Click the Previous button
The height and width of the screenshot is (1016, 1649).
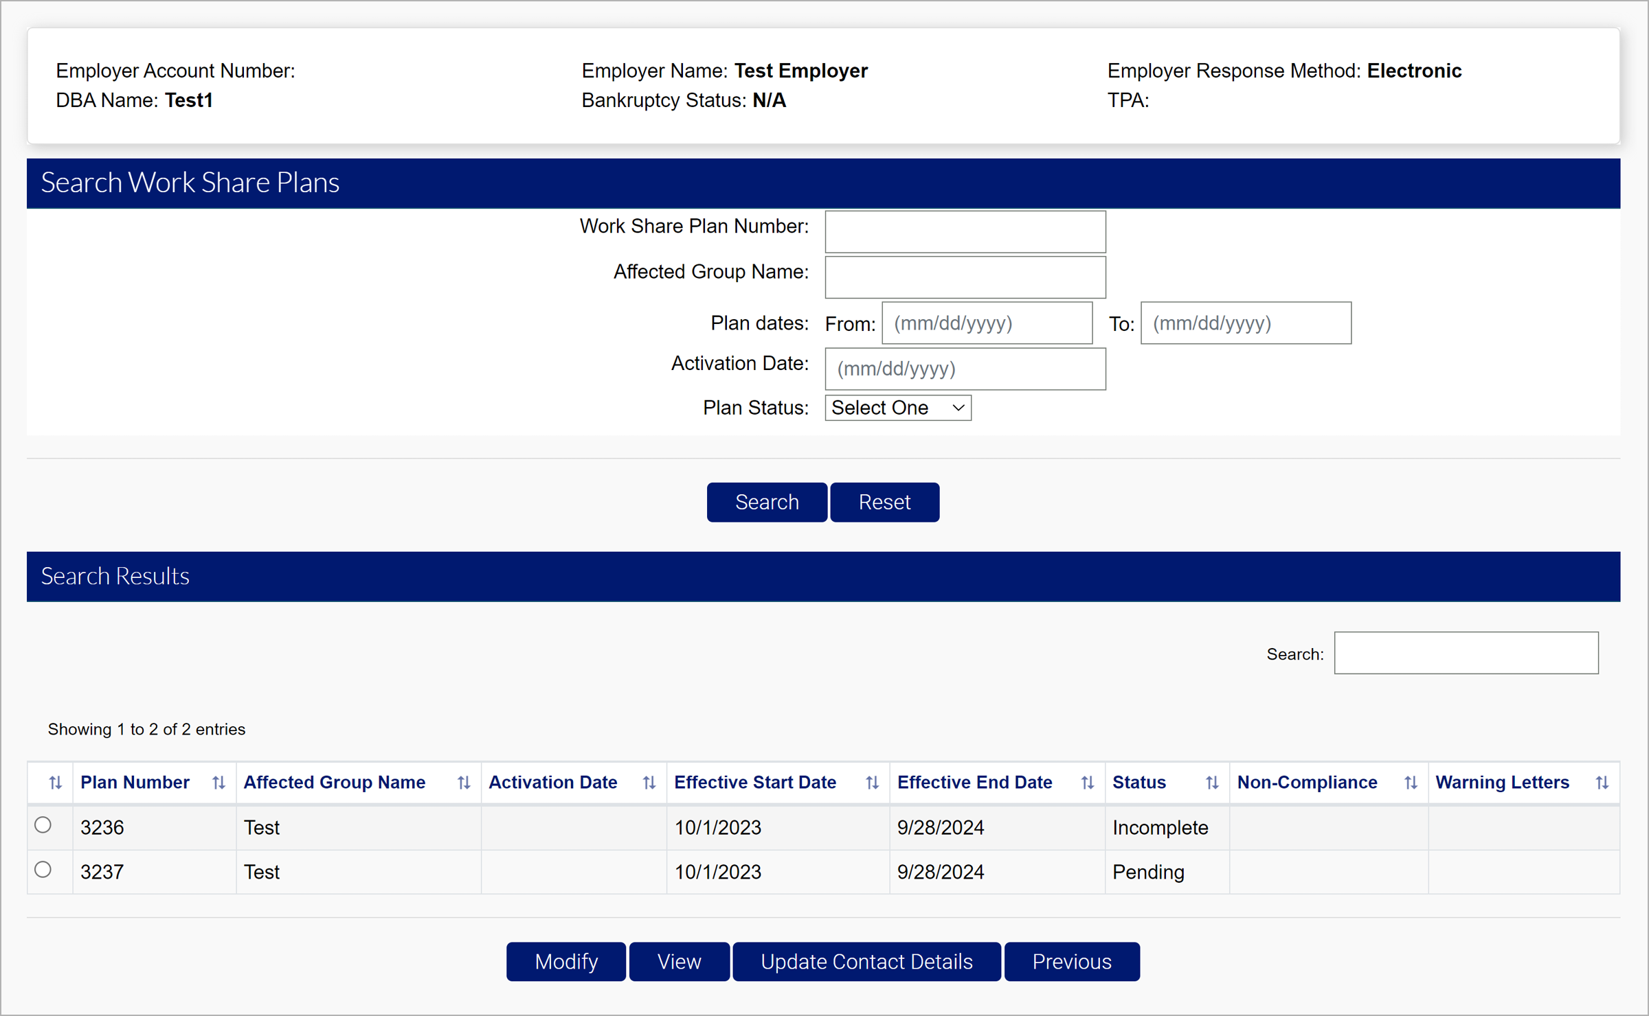(1071, 961)
